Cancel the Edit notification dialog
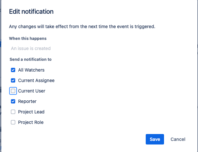The width and height of the screenshot is (198, 152). [x=178, y=139]
